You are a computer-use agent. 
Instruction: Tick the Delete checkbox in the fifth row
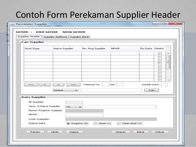[x=160, y=67]
